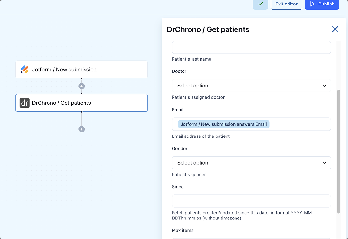Viewport: 348px width, 239px height.
Task: Select the Jotform submission answers Email token
Action: (x=224, y=124)
